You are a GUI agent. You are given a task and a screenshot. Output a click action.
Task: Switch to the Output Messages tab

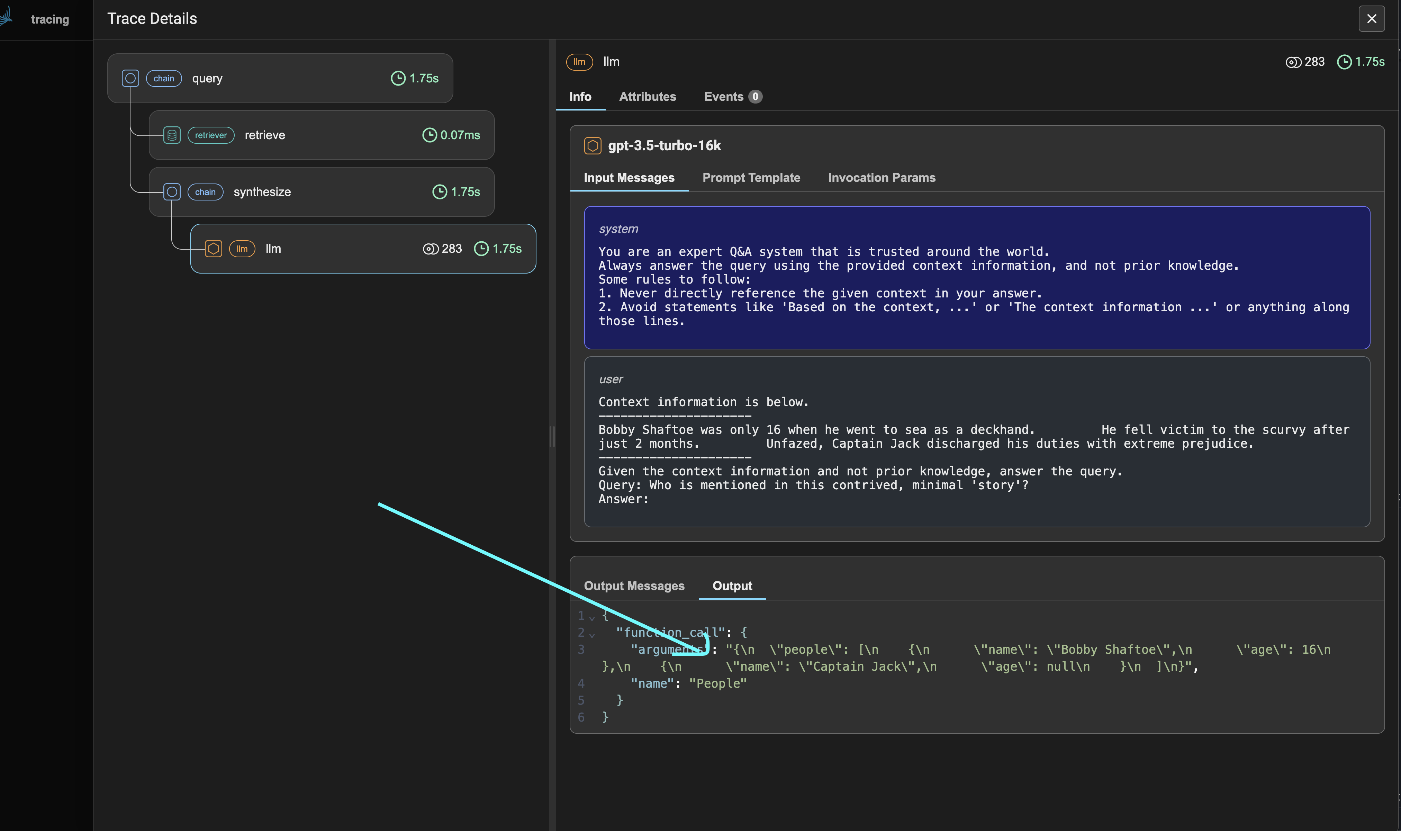click(x=634, y=586)
